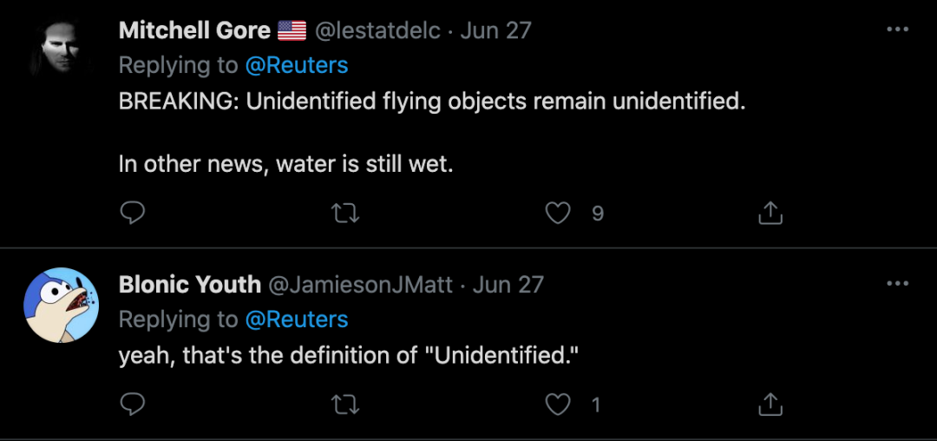
Task: Like Mitchell Gore's tweet with 9 likes
Action: [558, 213]
